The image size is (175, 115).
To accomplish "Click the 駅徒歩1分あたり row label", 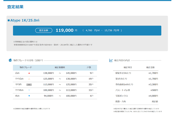I will pos(123,73).
